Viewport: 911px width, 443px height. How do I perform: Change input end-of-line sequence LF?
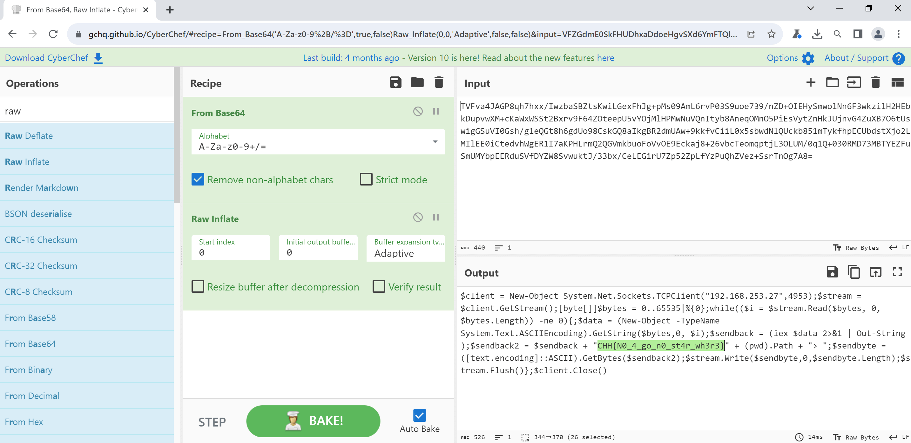pyautogui.click(x=899, y=247)
